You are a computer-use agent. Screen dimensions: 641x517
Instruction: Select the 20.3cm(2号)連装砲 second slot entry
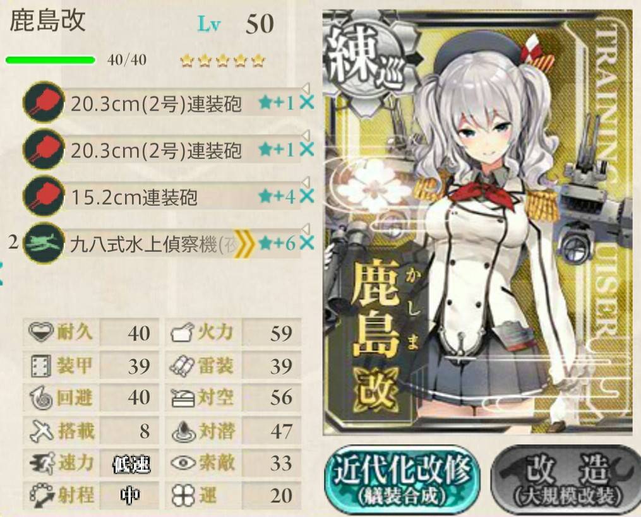click(182, 150)
